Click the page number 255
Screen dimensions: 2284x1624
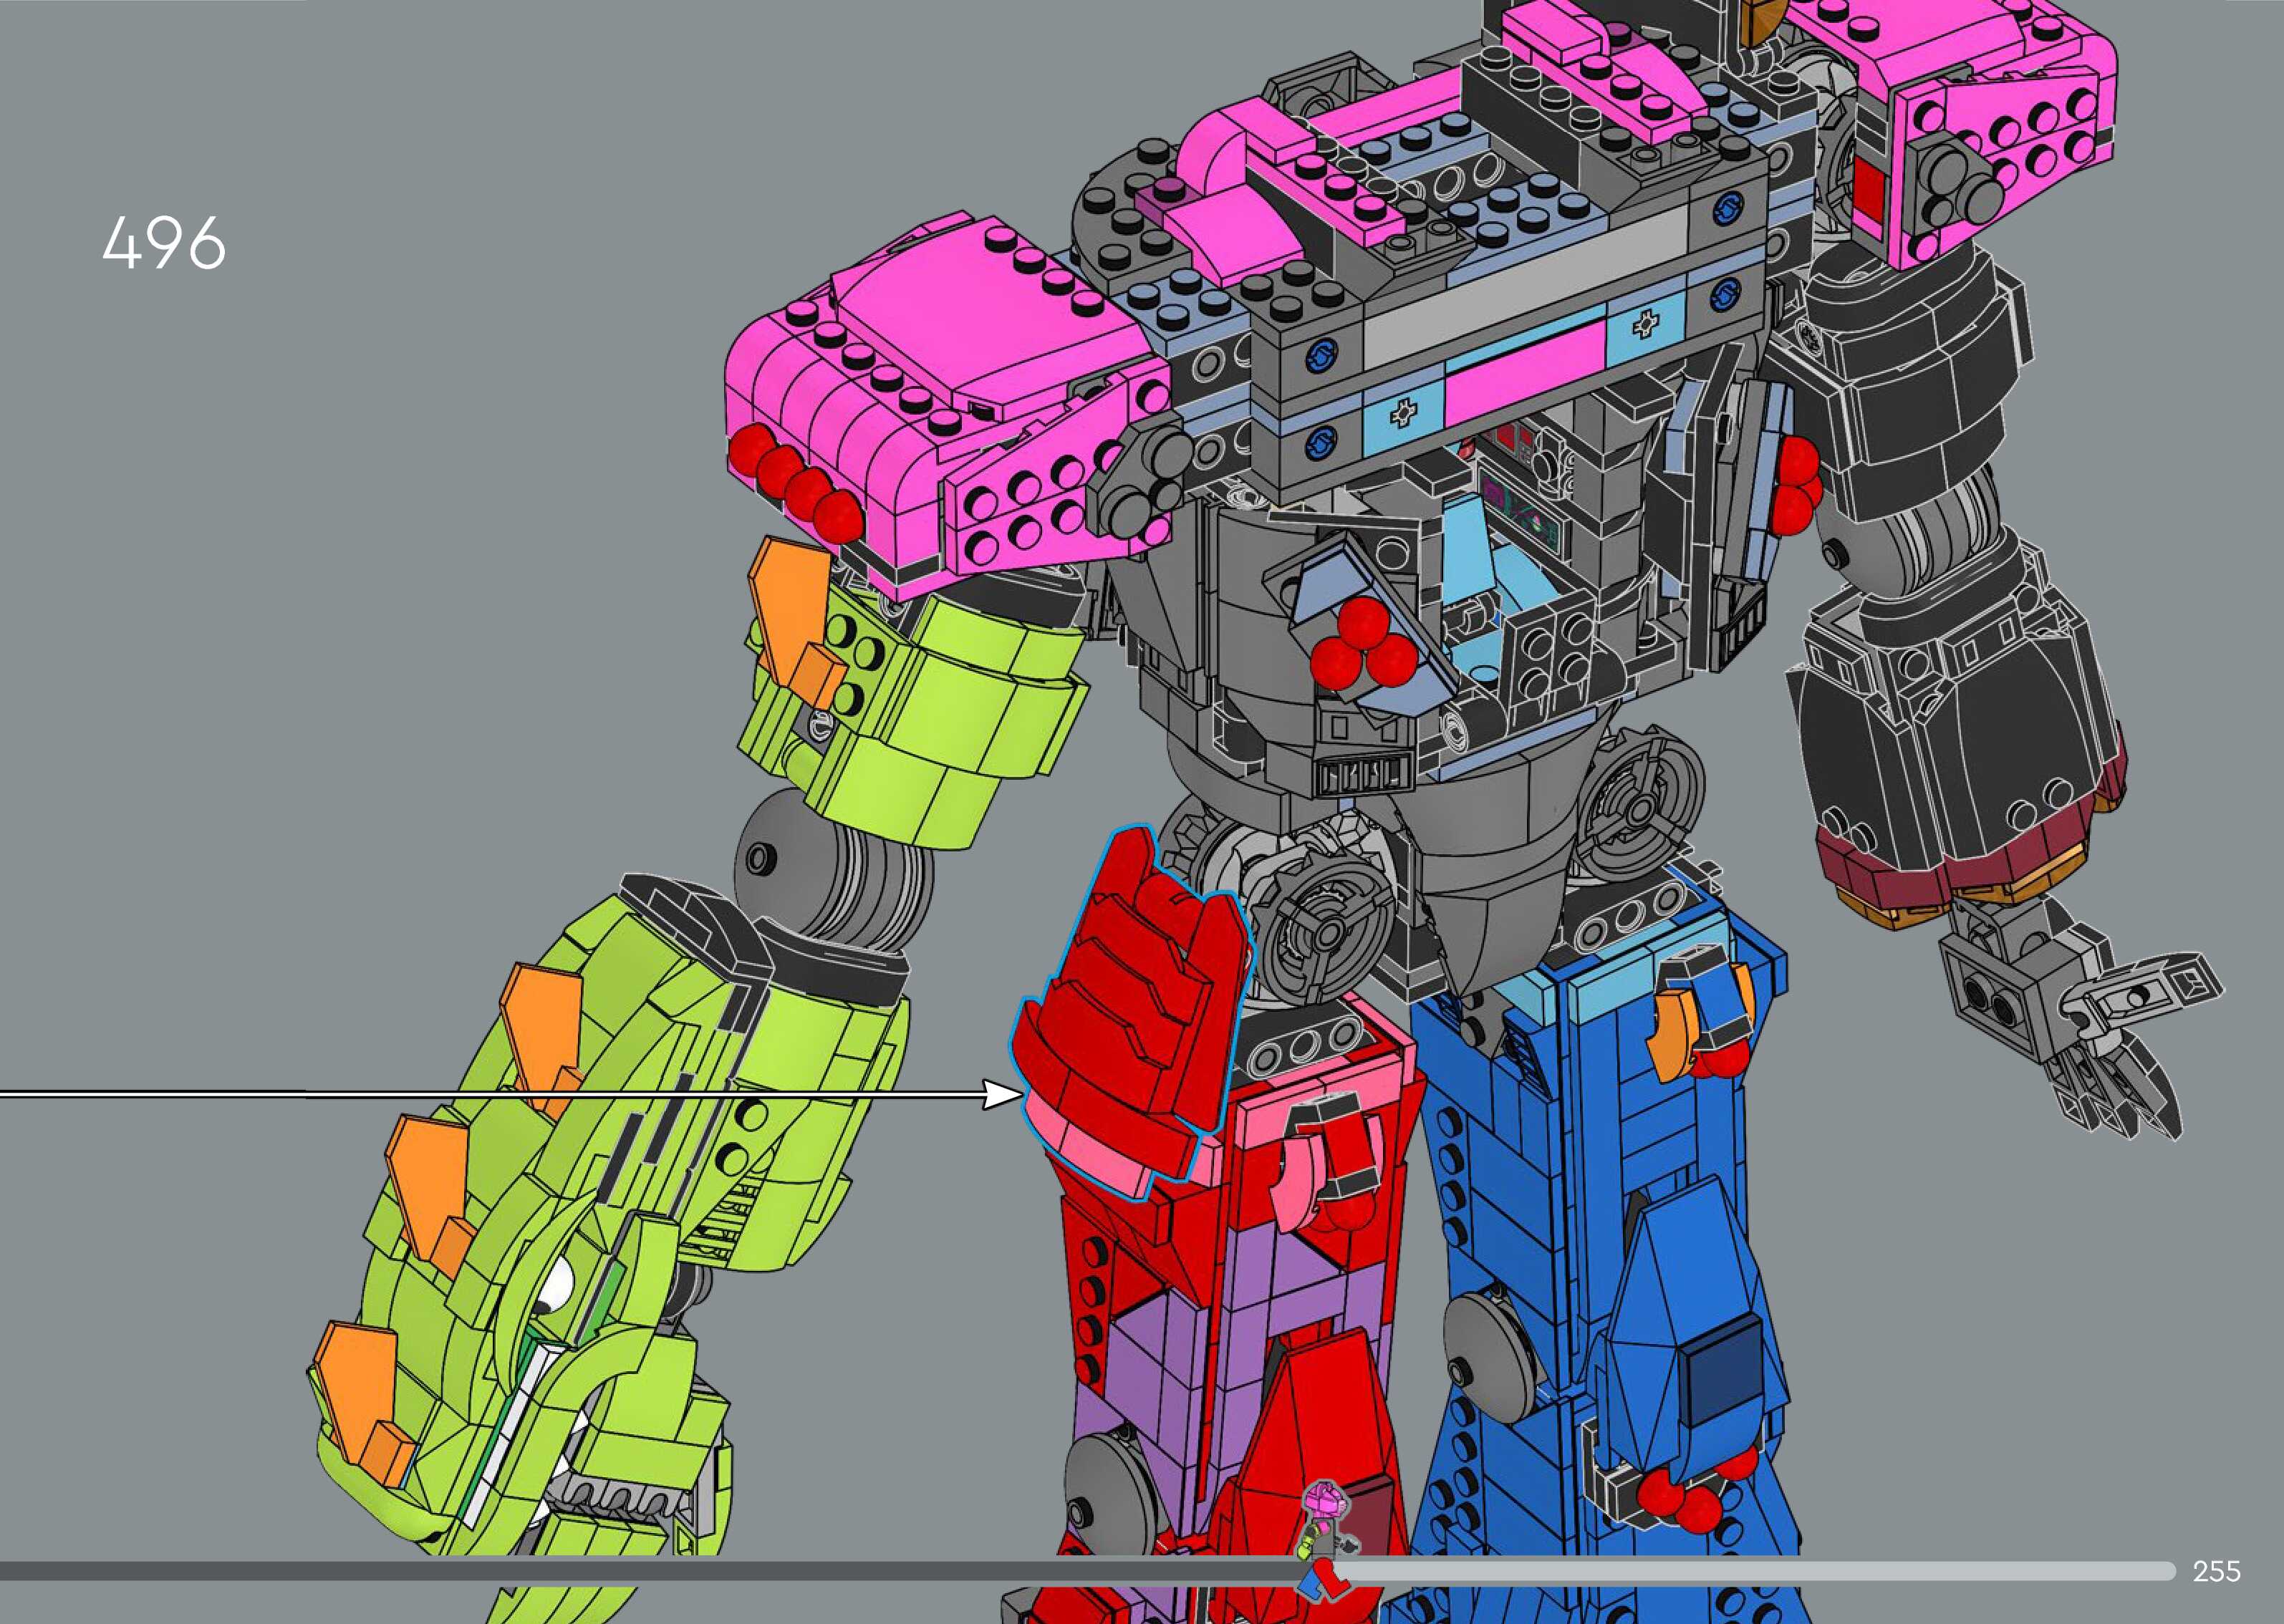coord(2216,1571)
